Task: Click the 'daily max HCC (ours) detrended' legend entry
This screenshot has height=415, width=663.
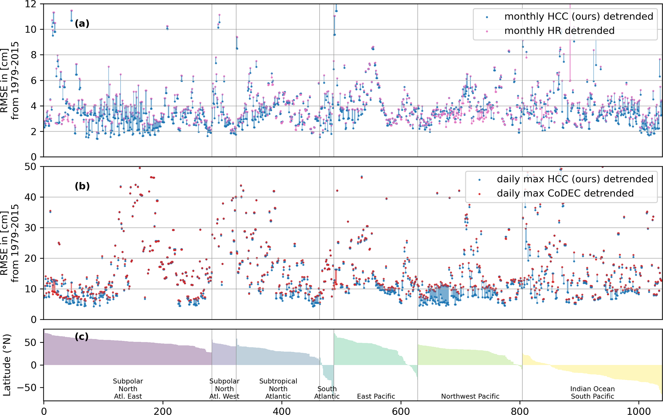Action: [x=575, y=179]
